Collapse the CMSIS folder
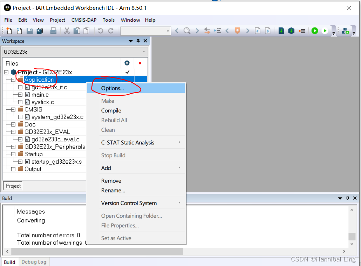The image size is (361, 266). [x=13, y=110]
